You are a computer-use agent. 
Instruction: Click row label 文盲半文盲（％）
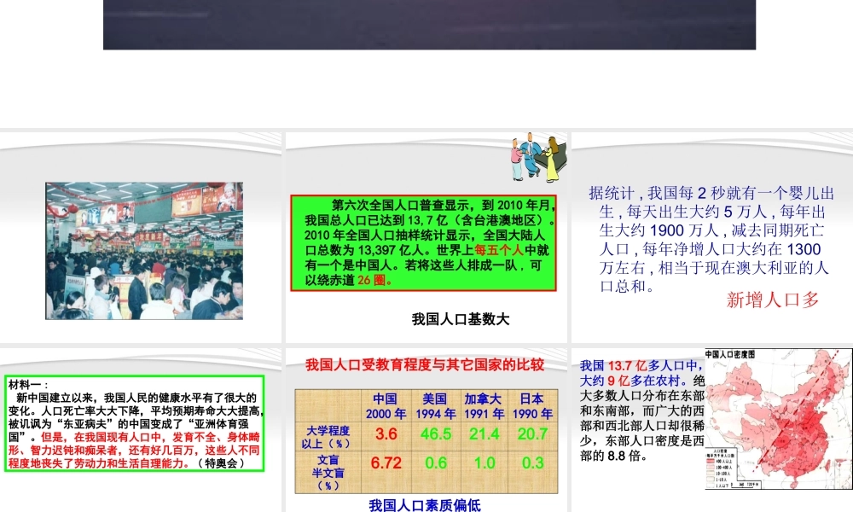pos(328,473)
